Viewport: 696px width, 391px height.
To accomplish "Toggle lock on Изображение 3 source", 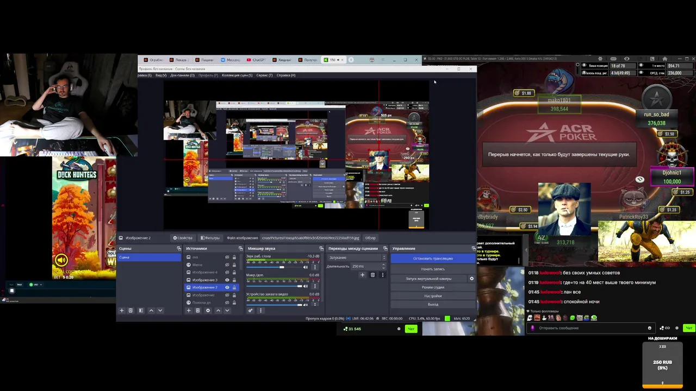I will [x=234, y=280].
